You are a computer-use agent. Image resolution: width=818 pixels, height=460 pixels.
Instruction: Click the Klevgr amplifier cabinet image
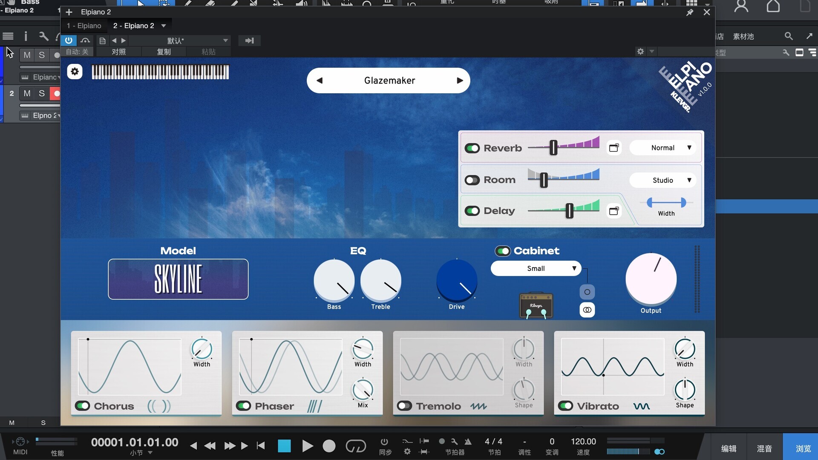point(536,305)
